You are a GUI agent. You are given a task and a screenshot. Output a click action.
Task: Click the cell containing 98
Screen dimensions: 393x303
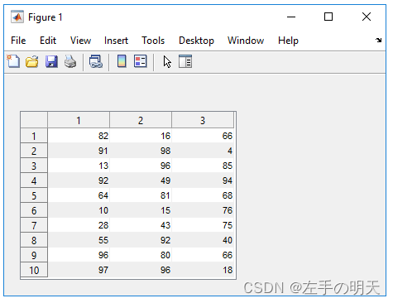pyautogui.click(x=141, y=151)
